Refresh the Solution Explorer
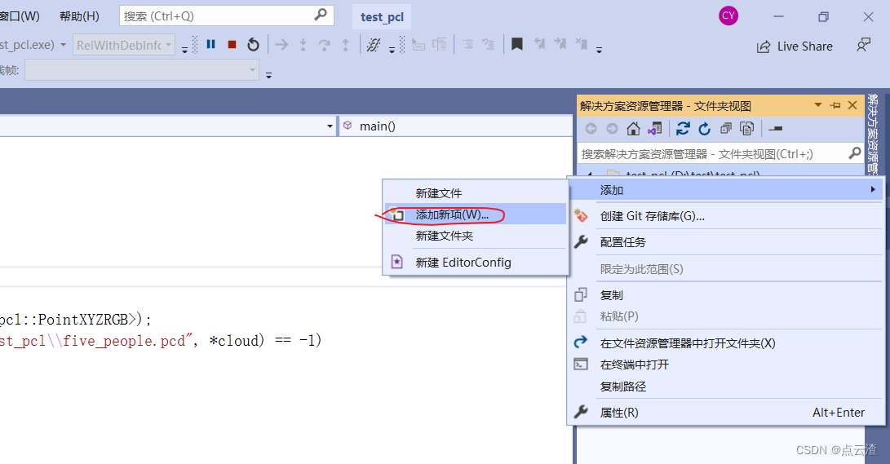The height and width of the screenshot is (464, 890). pyautogui.click(x=704, y=129)
